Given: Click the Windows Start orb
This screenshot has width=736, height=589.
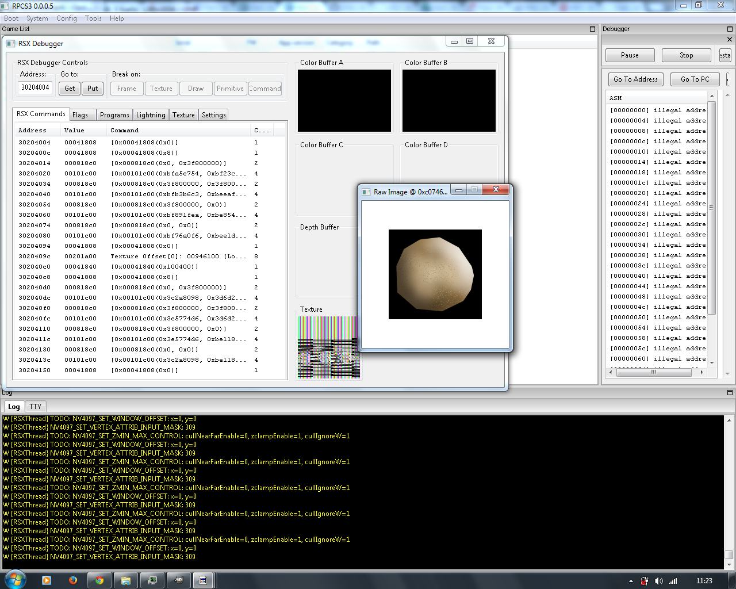Looking at the screenshot, I should (x=16, y=580).
